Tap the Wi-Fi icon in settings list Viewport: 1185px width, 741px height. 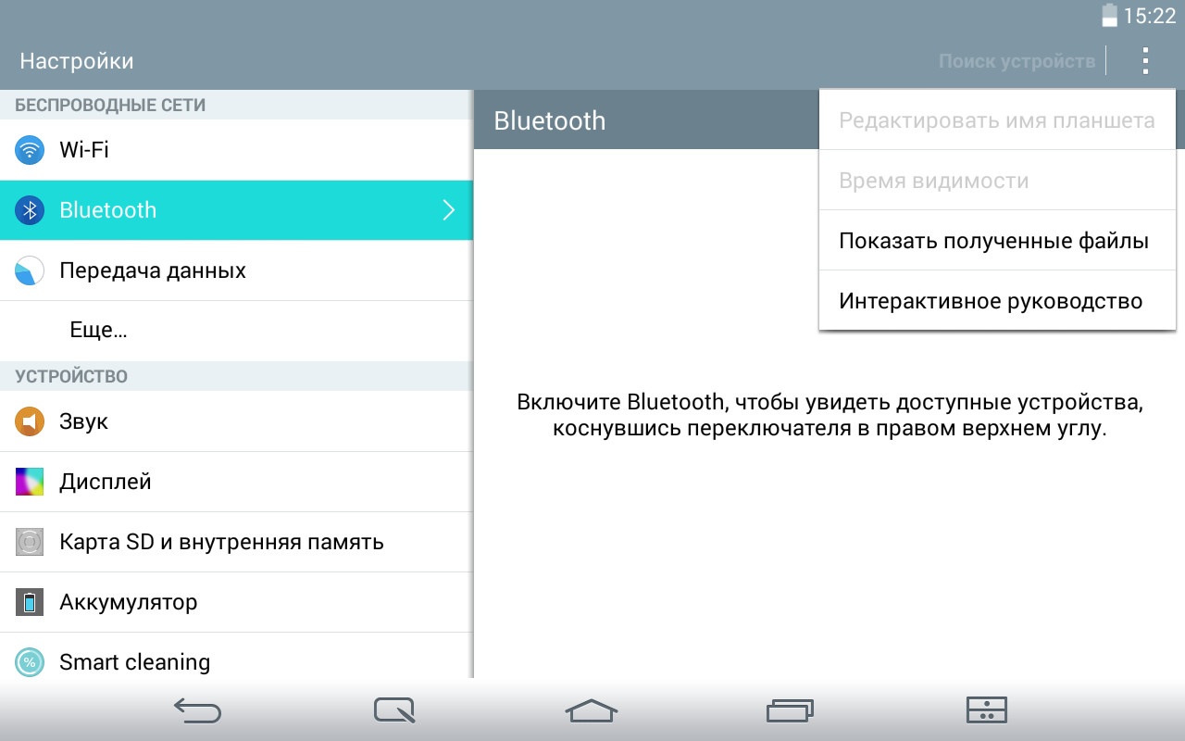[x=30, y=150]
